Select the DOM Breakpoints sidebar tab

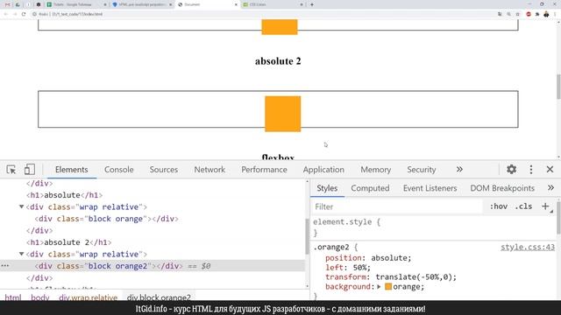[502, 188]
